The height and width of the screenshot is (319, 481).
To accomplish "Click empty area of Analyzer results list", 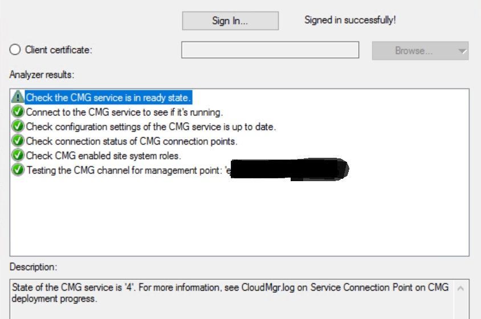I will coord(239,222).
